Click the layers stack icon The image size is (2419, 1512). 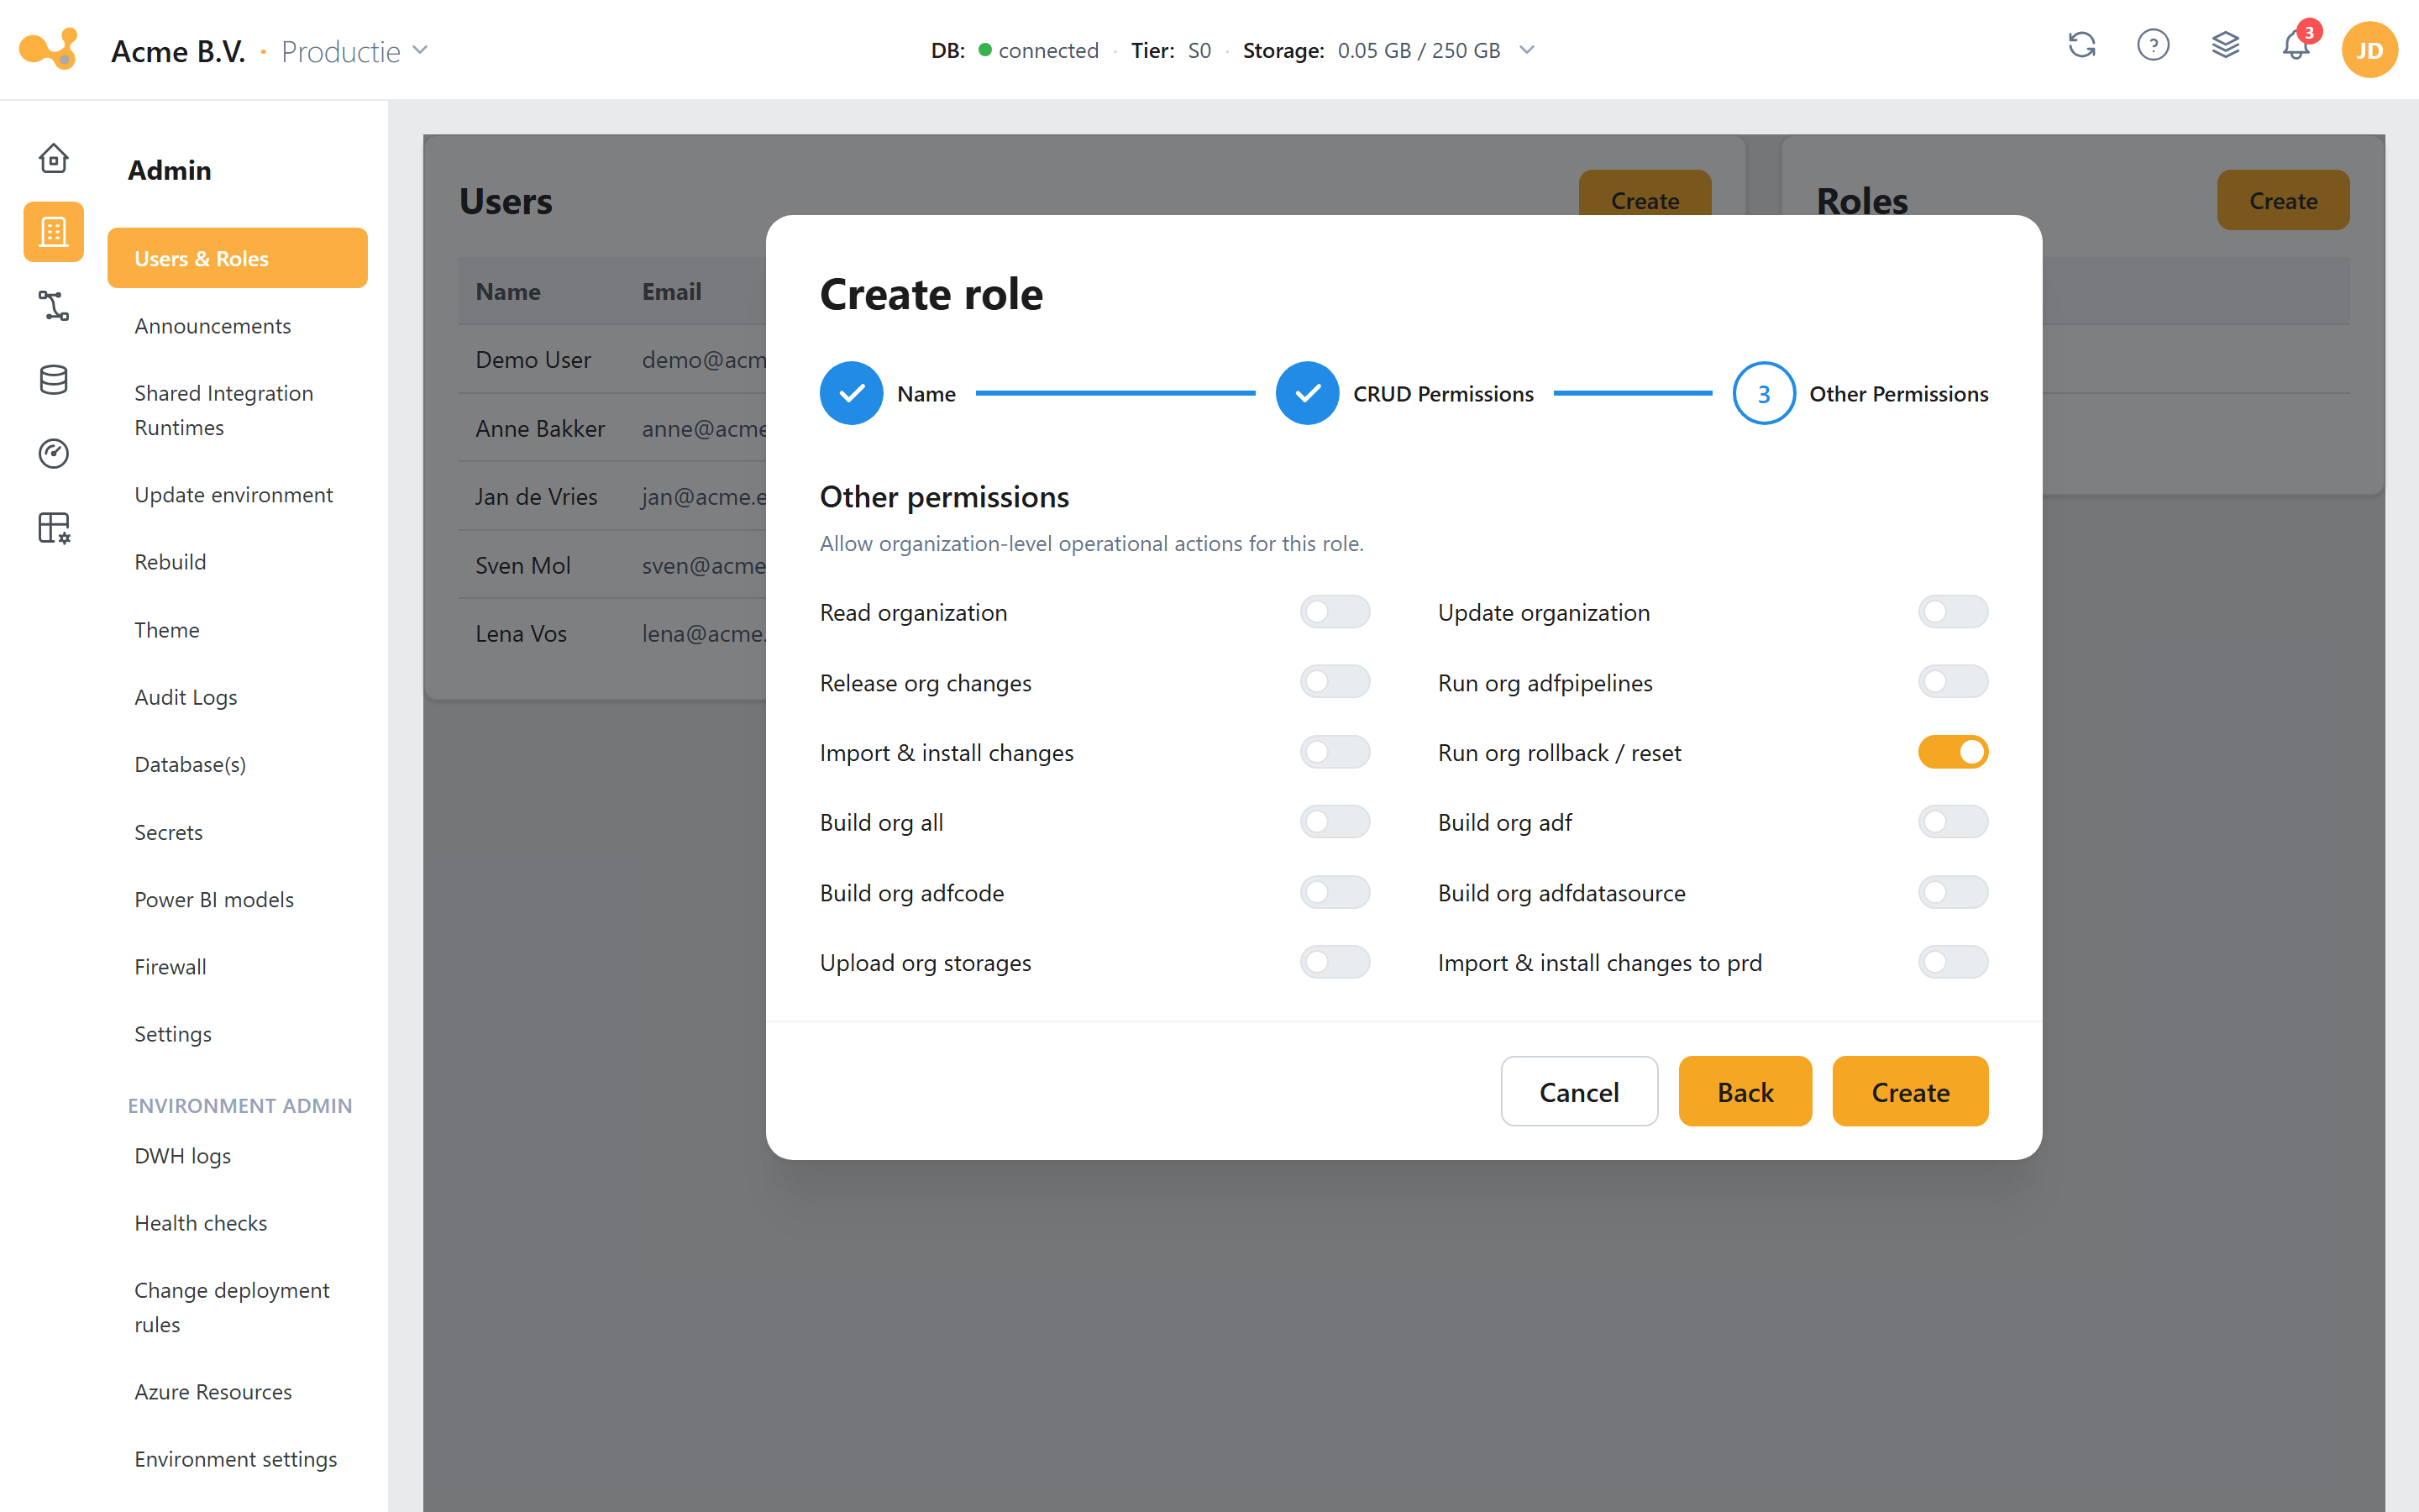(2225, 46)
